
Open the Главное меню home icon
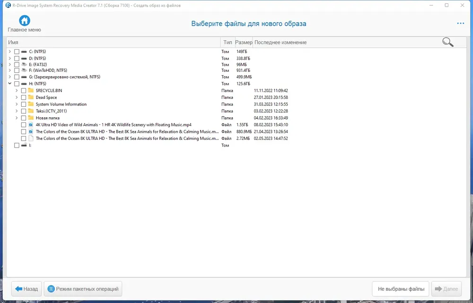(x=25, y=20)
